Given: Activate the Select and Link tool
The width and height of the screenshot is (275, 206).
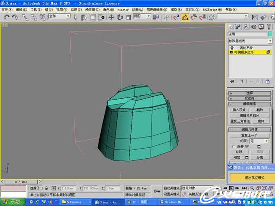Looking at the screenshot, I should (x=25, y=17).
